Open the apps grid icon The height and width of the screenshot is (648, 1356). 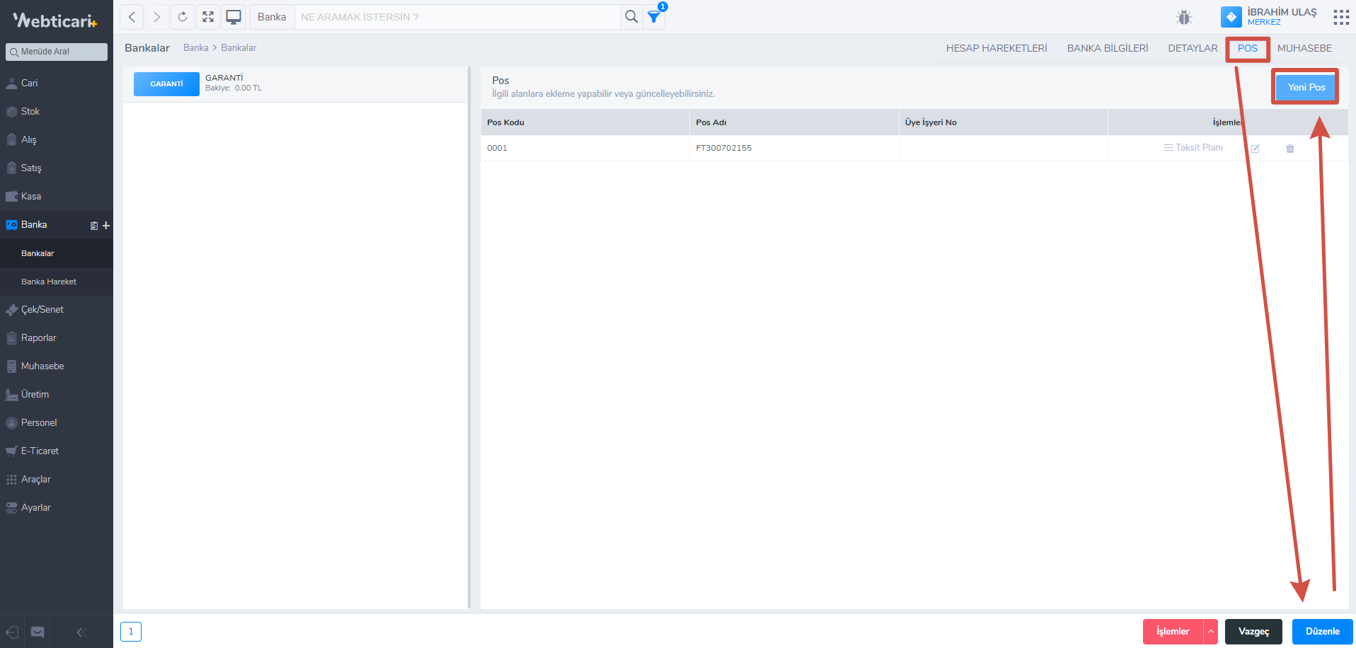click(1340, 17)
